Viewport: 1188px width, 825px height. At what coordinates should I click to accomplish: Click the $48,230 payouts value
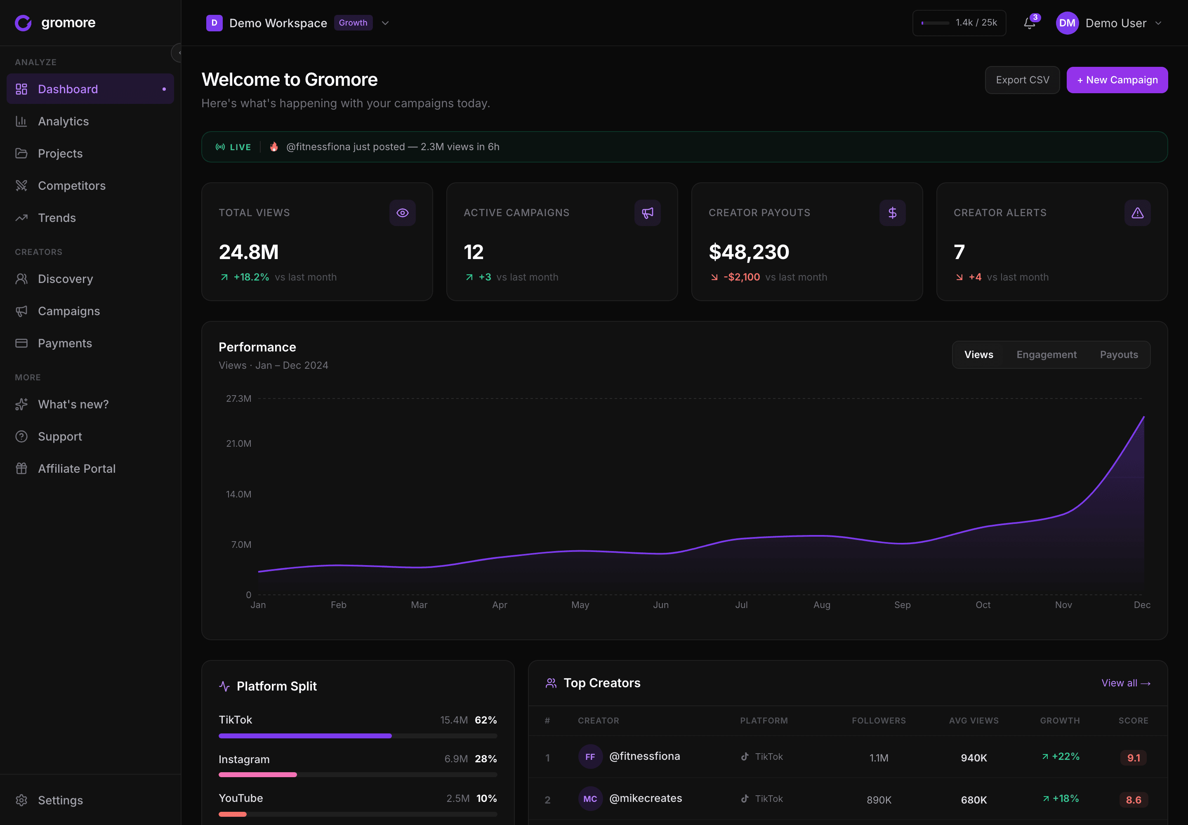[749, 252]
